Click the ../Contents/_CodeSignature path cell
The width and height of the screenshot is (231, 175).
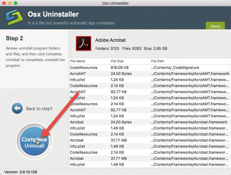tap(175, 67)
